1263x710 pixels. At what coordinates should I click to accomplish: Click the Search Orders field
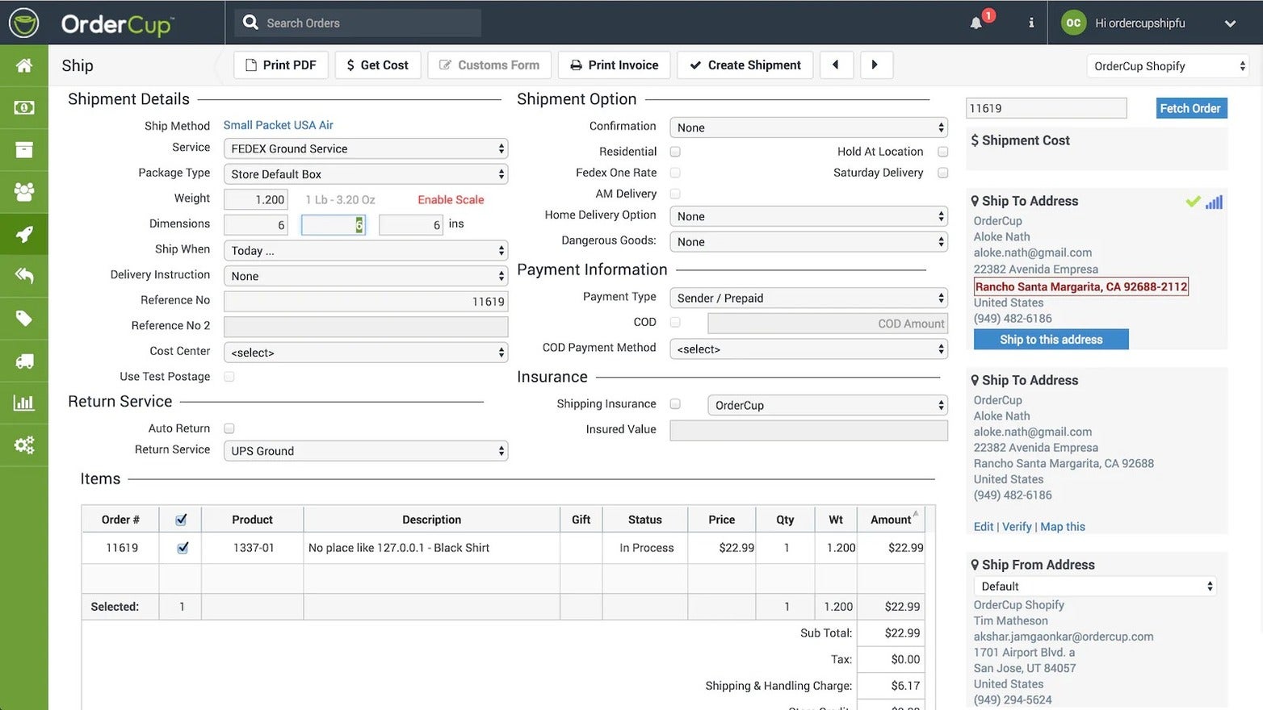pyautogui.click(x=359, y=23)
